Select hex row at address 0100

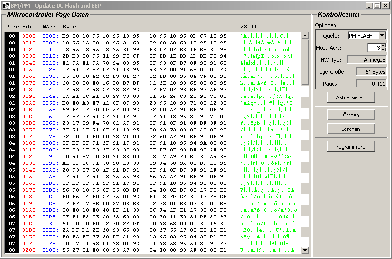(28, 143)
